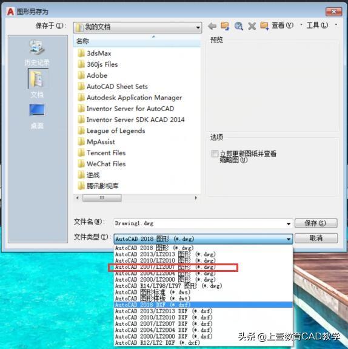Screen dimensions: 348x349
Task: Open the 工具 tools menu
Action: [317, 25]
